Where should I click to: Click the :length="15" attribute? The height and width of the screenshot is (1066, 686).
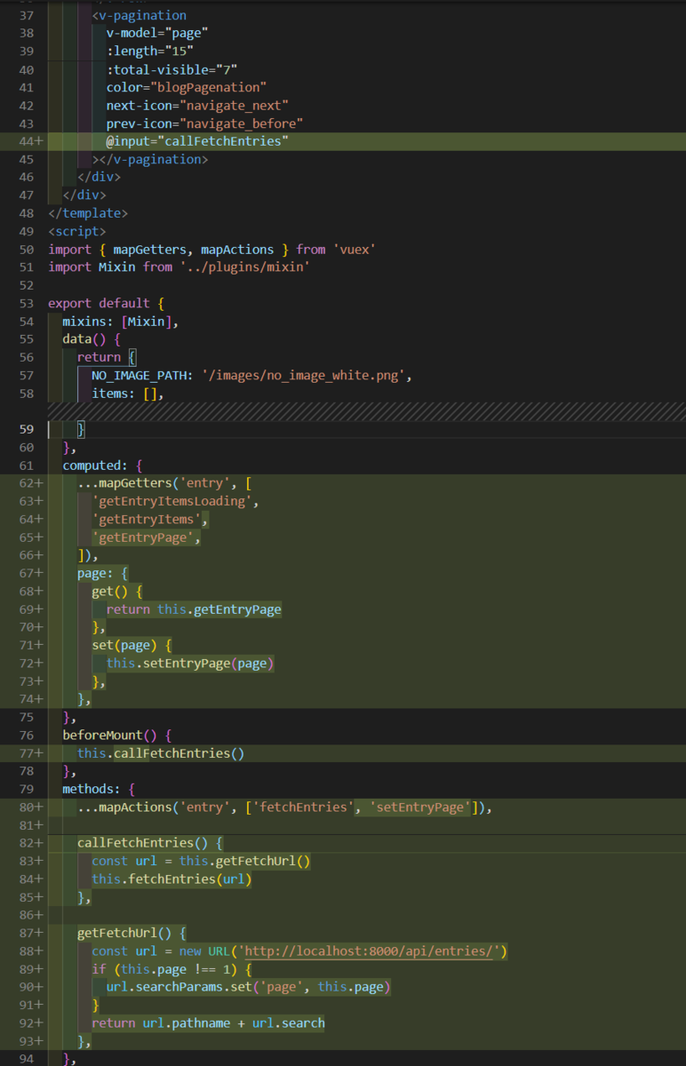pyautogui.click(x=150, y=52)
